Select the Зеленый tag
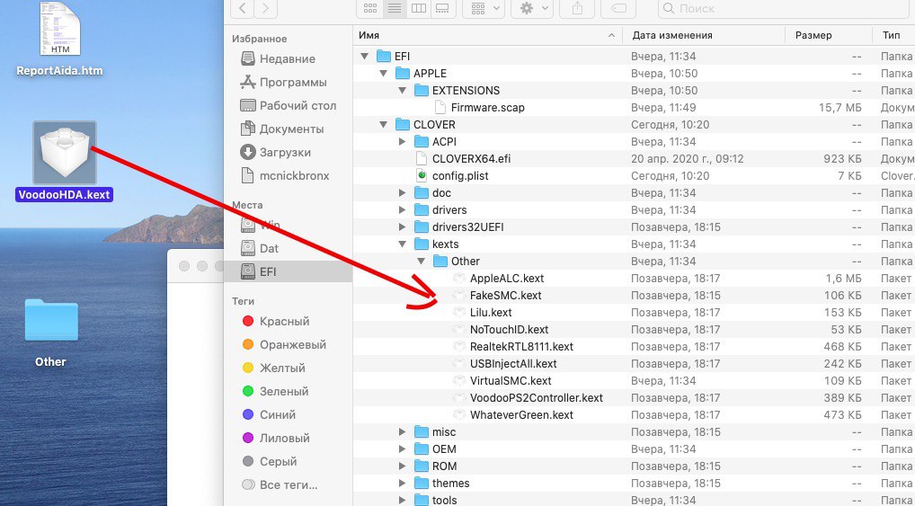This screenshot has width=915, height=506. click(x=275, y=391)
